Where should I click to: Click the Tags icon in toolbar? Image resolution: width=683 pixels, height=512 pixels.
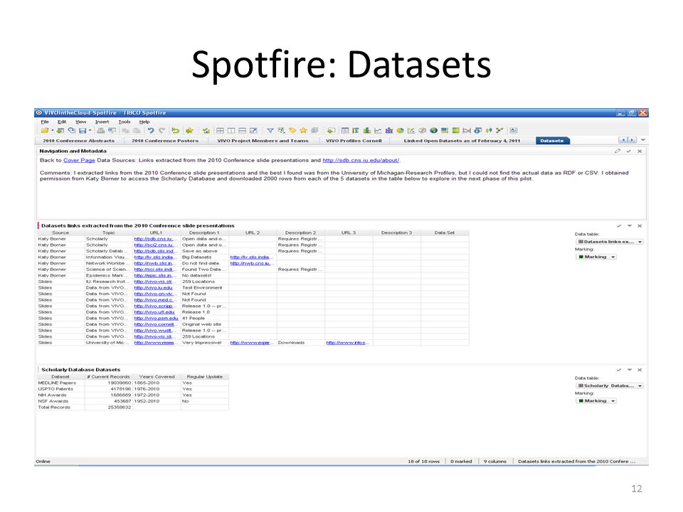(292, 131)
